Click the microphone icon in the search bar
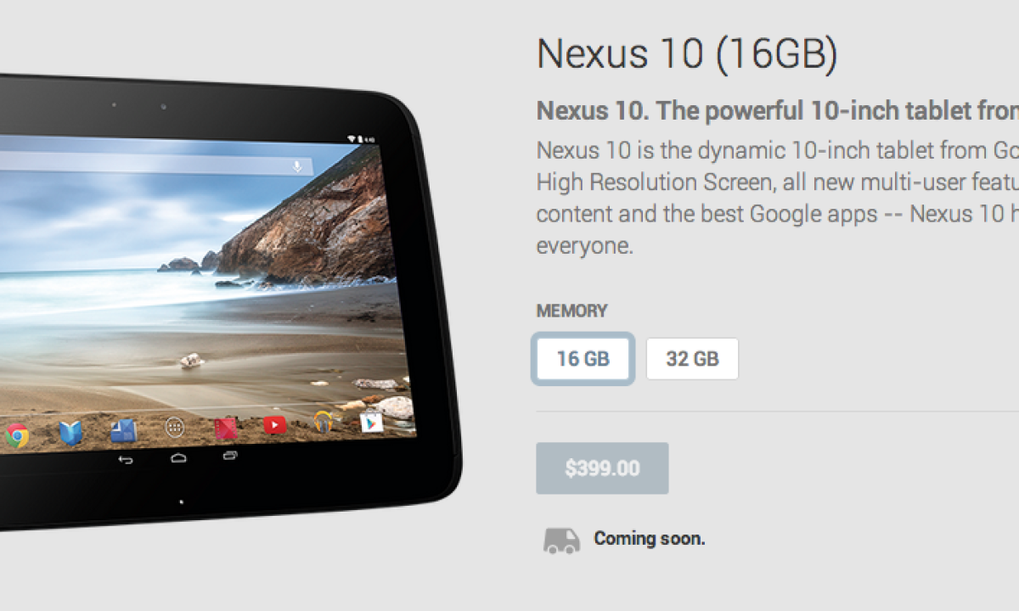The height and width of the screenshot is (611, 1019). 296,166
